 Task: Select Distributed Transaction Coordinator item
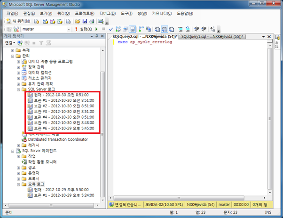pyautogui.click(x=58, y=139)
